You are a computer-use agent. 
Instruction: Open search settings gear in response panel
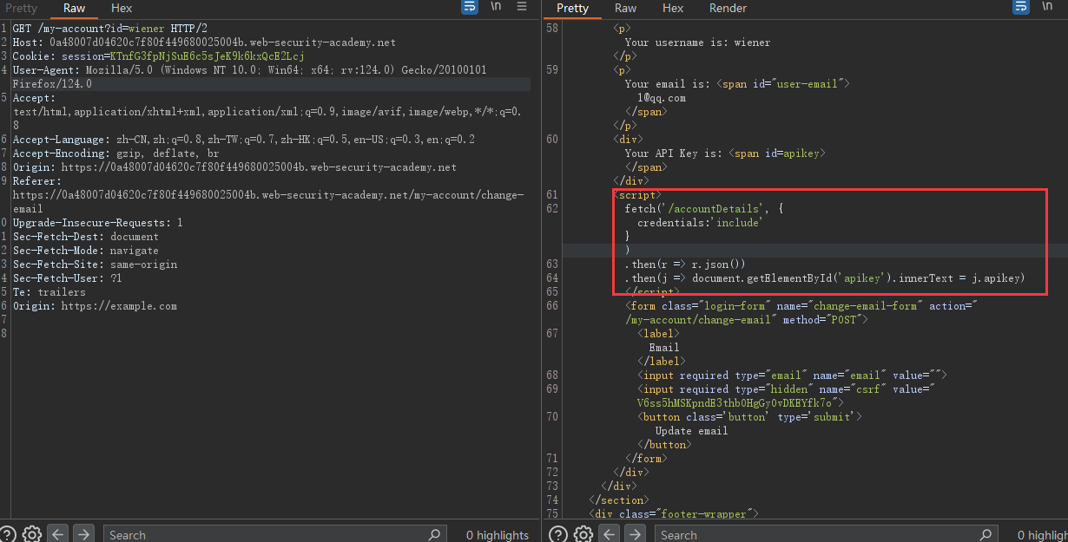click(583, 534)
